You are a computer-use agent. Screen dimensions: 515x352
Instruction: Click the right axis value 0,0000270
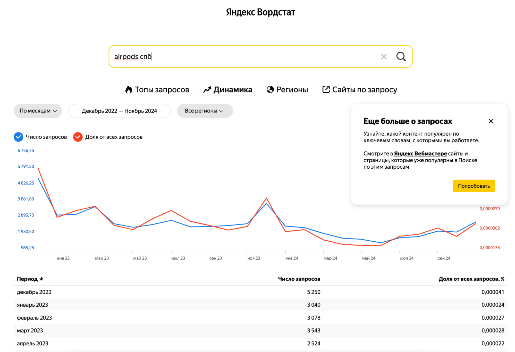(x=490, y=209)
